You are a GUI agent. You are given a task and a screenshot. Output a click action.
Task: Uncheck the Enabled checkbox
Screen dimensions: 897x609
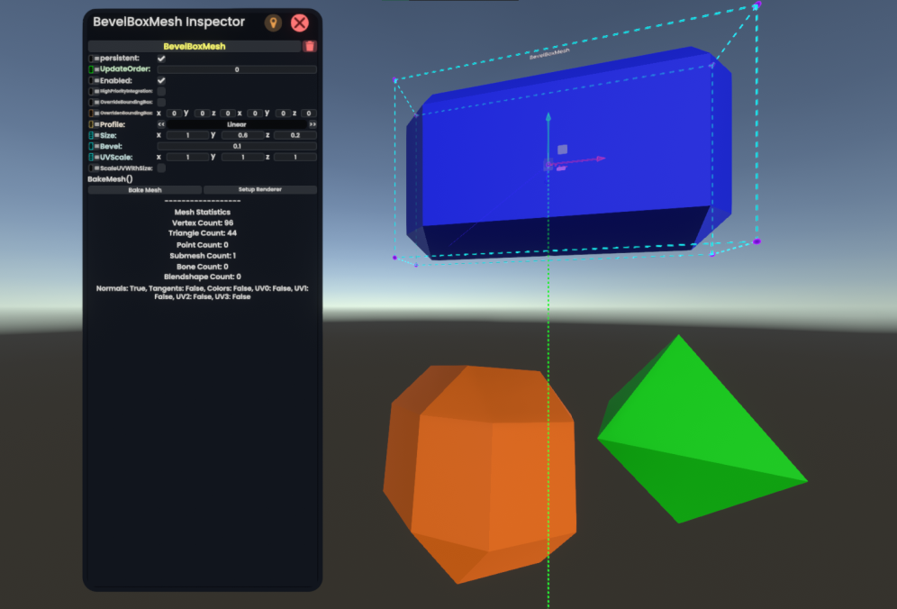point(161,80)
